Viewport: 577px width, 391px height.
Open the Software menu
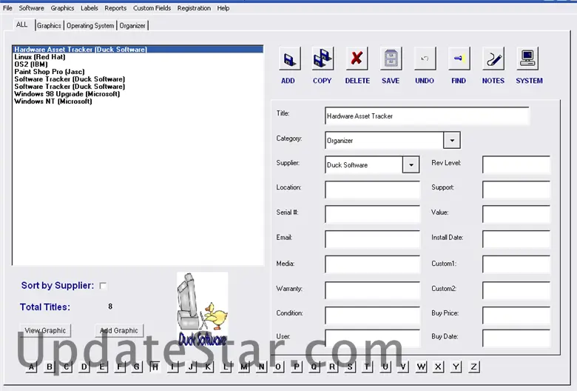pyautogui.click(x=31, y=8)
